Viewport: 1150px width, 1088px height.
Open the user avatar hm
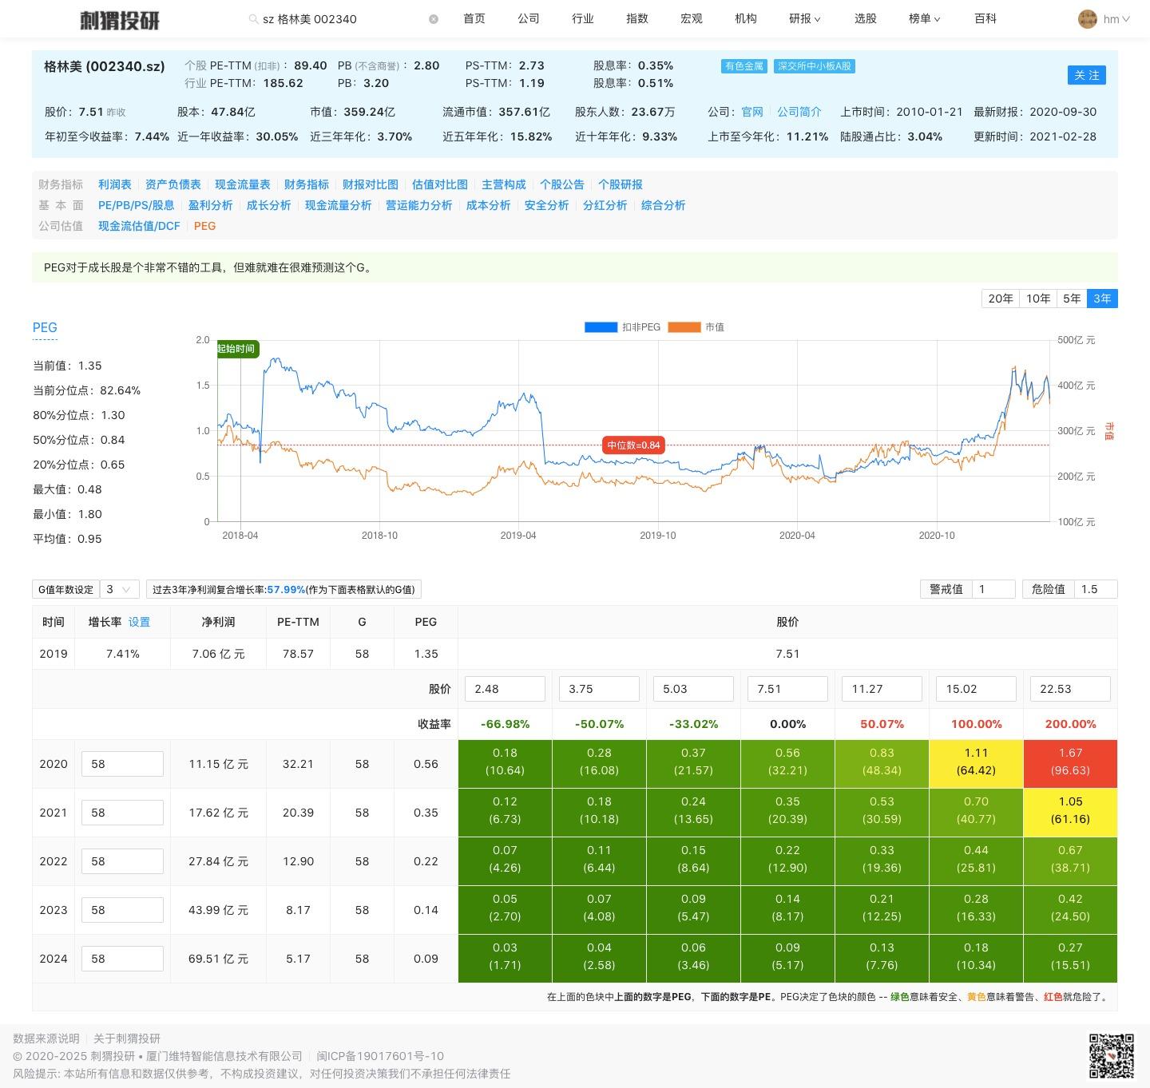[x=1087, y=19]
